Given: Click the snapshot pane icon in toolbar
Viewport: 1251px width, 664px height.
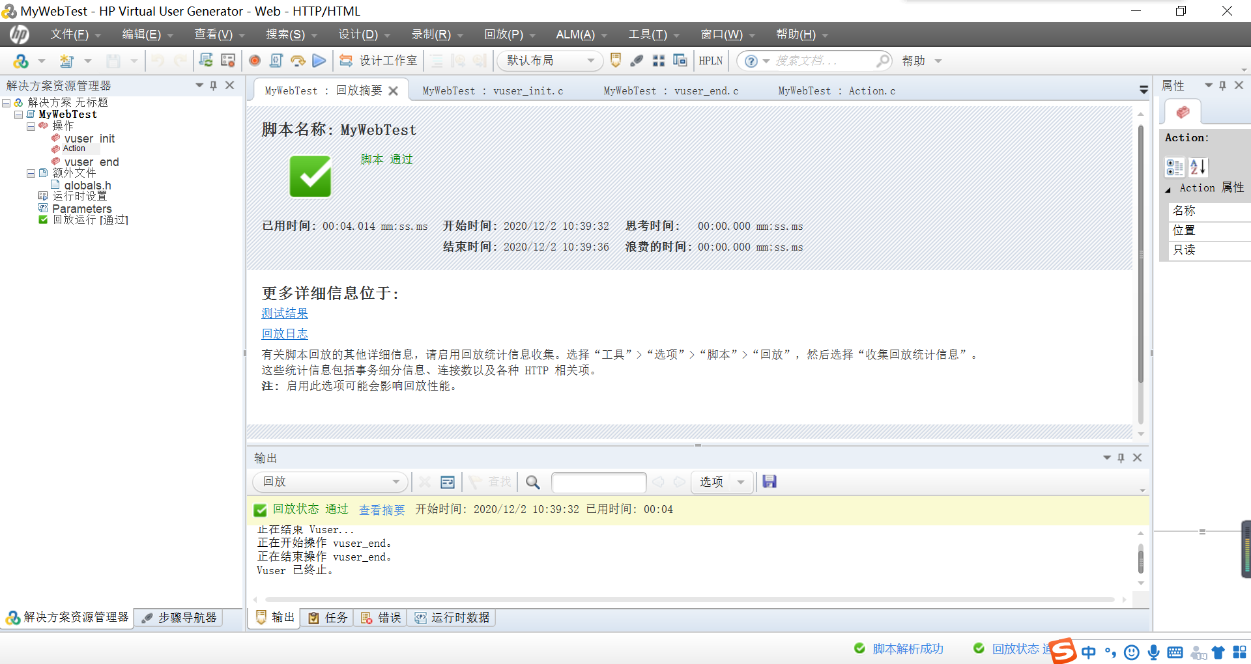Looking at the screenshot, I should click(680, 61).
